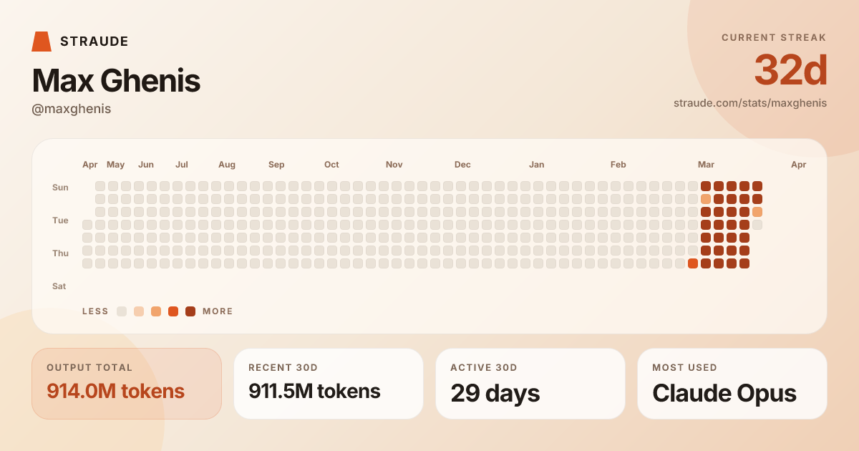This screenshot has width=859, height=451.
Task: Click the bright orange cell in bottom heatmap row
Action: tap(693, 263)
